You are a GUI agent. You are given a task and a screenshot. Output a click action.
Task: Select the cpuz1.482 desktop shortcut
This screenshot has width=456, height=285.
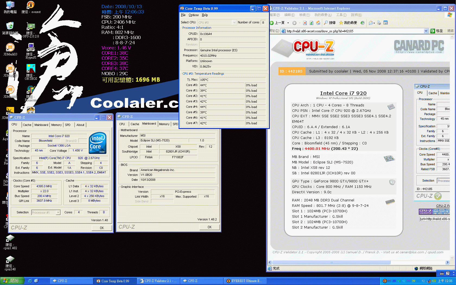pyautogui.click(x=10, y=242)
